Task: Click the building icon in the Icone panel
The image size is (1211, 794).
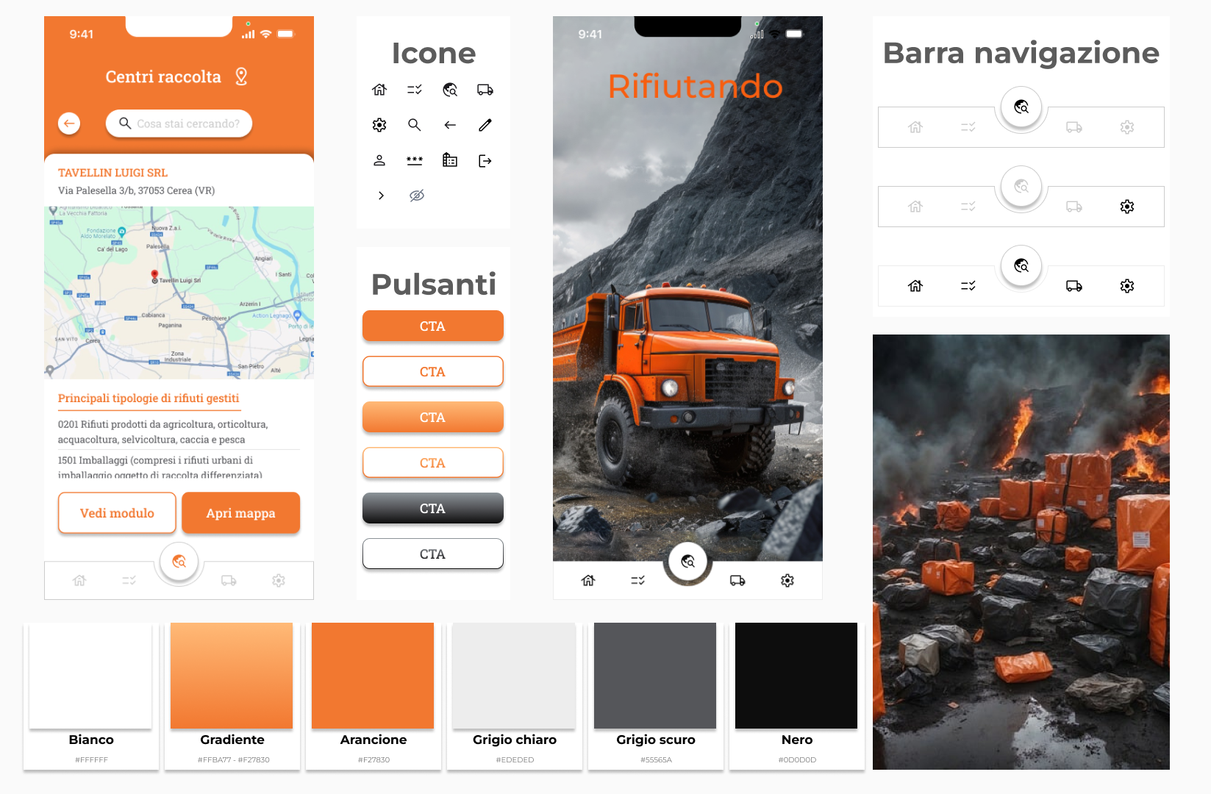Action: [450, 160]
